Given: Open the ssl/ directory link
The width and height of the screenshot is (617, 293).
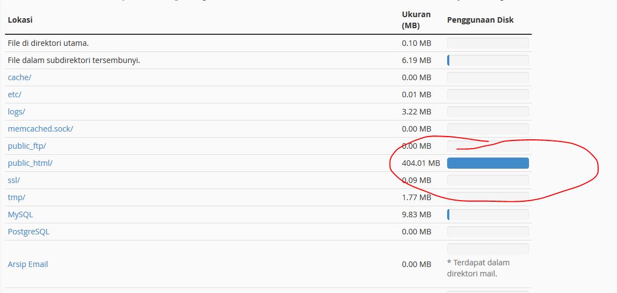Looking at the screenshot, I should click(x=14, y=180).
